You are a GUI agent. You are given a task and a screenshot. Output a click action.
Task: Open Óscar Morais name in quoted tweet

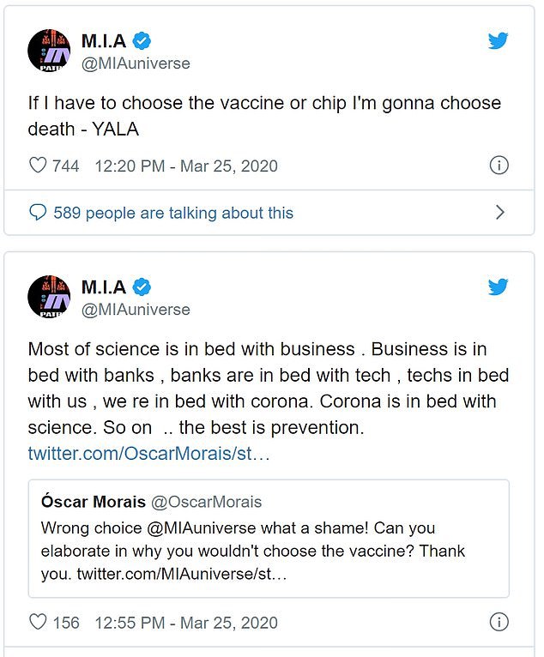tap(93, 502)
